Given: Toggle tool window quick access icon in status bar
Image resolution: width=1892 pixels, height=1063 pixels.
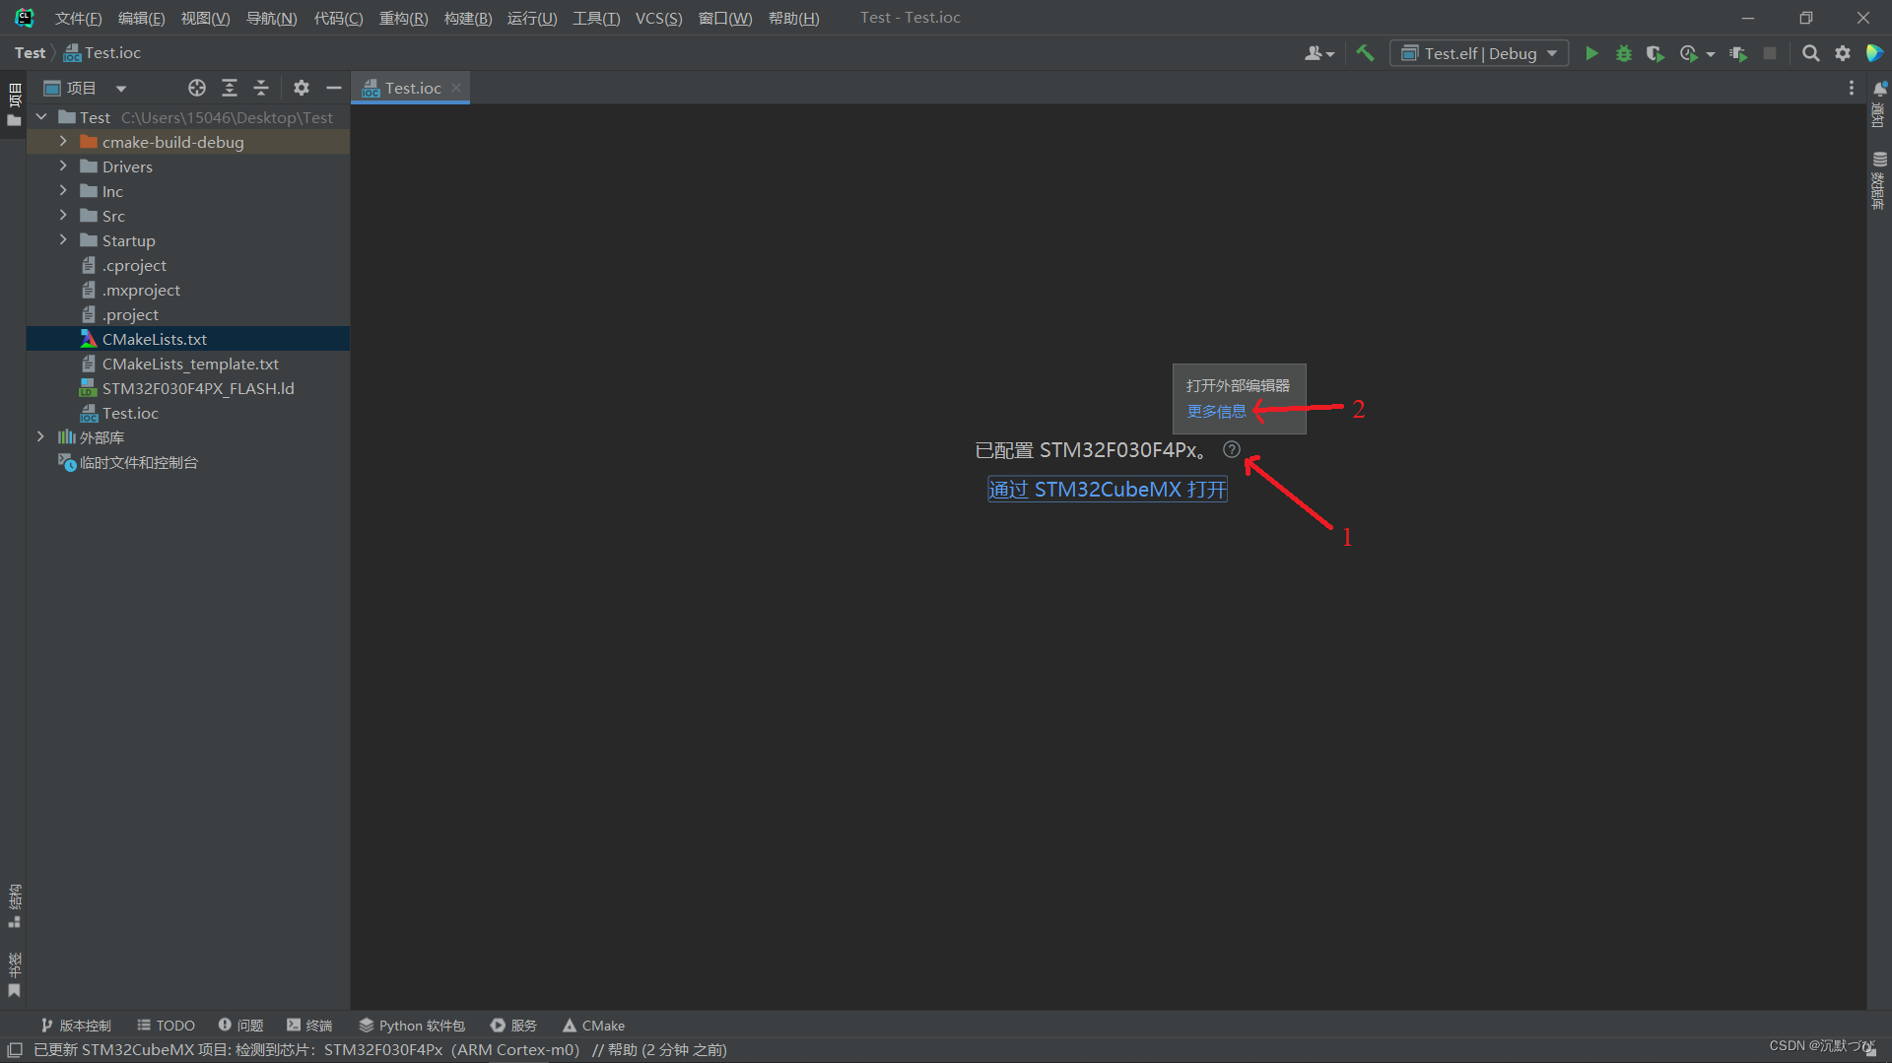Looking at the screenshot, I should (15, 1050).
